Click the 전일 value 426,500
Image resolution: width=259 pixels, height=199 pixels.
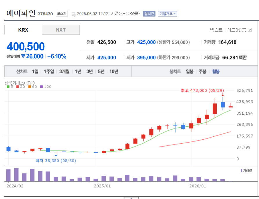pos(107,42)
